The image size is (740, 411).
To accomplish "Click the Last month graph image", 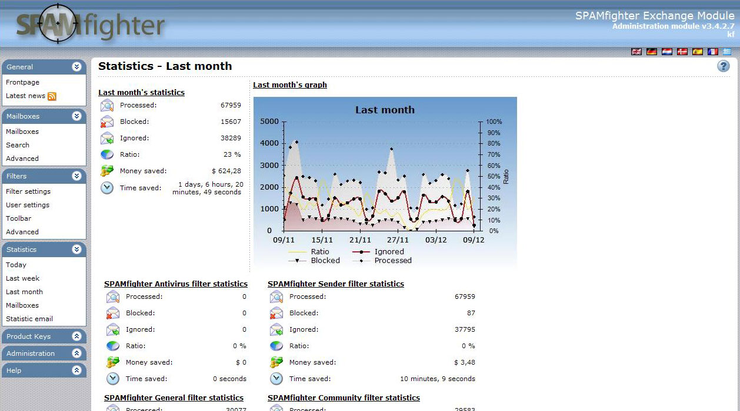I will [385, 183].
